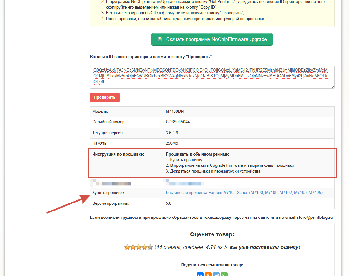349x276 pixels.
Task: Download the NoChipFirmwareUpgrade program
Action: [x=212, y=39]
